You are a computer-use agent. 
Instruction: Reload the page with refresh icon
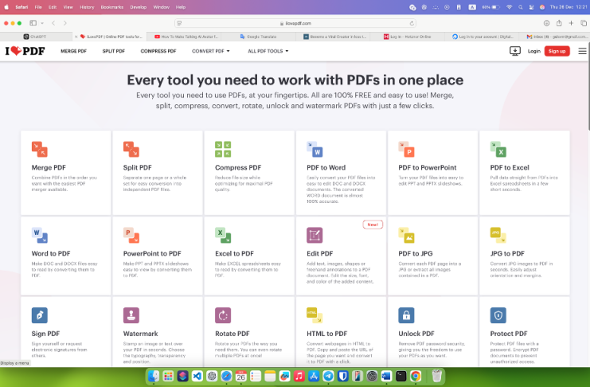coord(412,23)
